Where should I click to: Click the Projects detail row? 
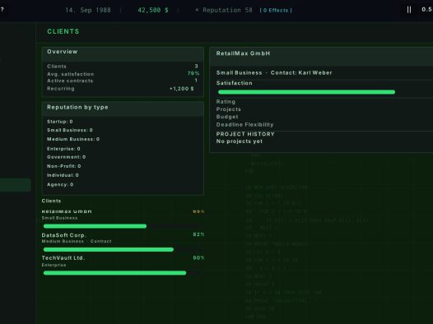324,109
